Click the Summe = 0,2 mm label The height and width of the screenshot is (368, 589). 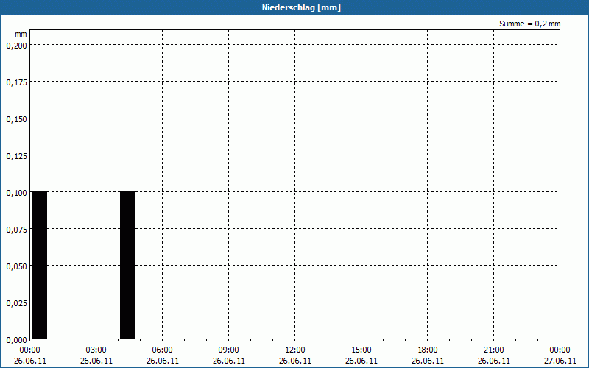point(529,24)
